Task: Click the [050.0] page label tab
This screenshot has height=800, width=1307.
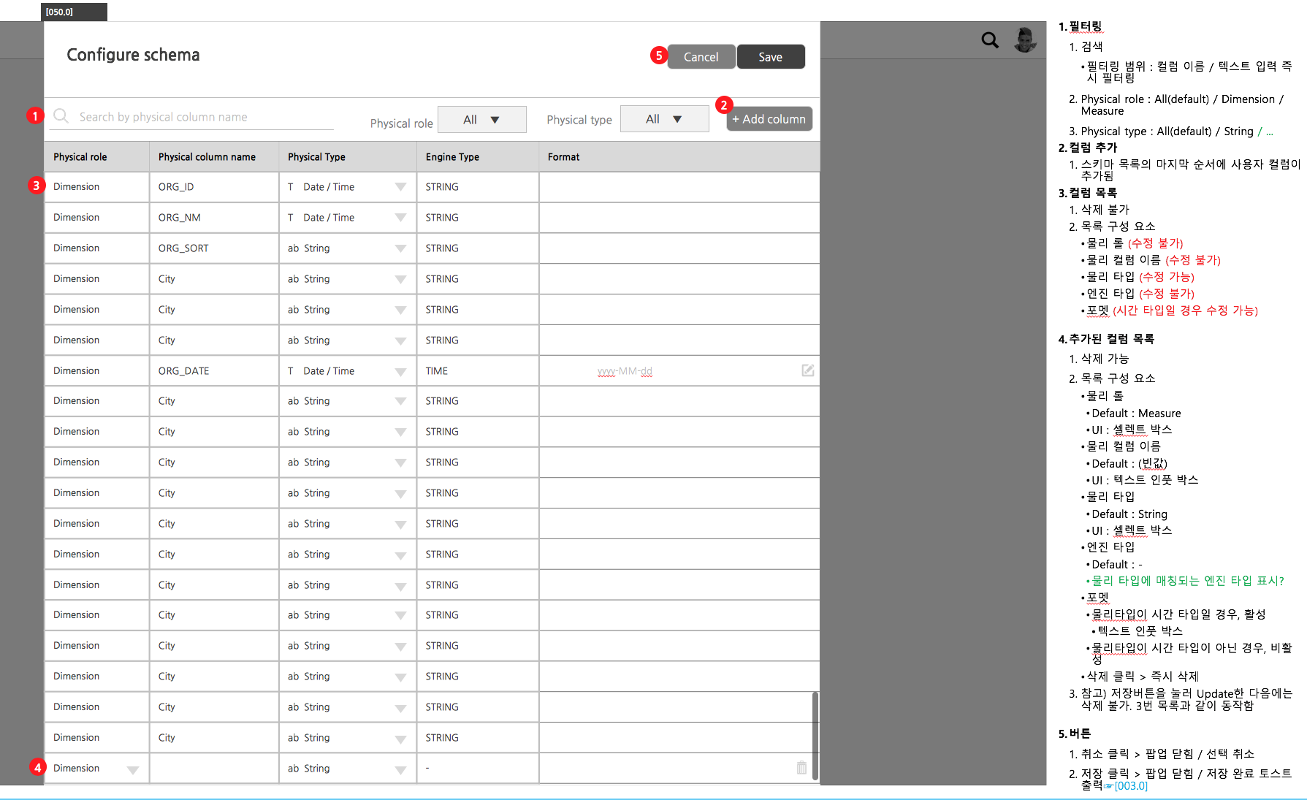Action: pyautogui.click(x=75, y=12)
